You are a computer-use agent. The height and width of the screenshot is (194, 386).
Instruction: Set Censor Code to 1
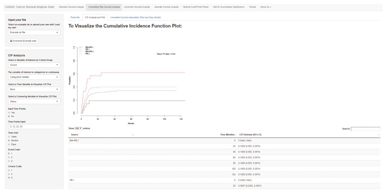[x=9, y=170]
